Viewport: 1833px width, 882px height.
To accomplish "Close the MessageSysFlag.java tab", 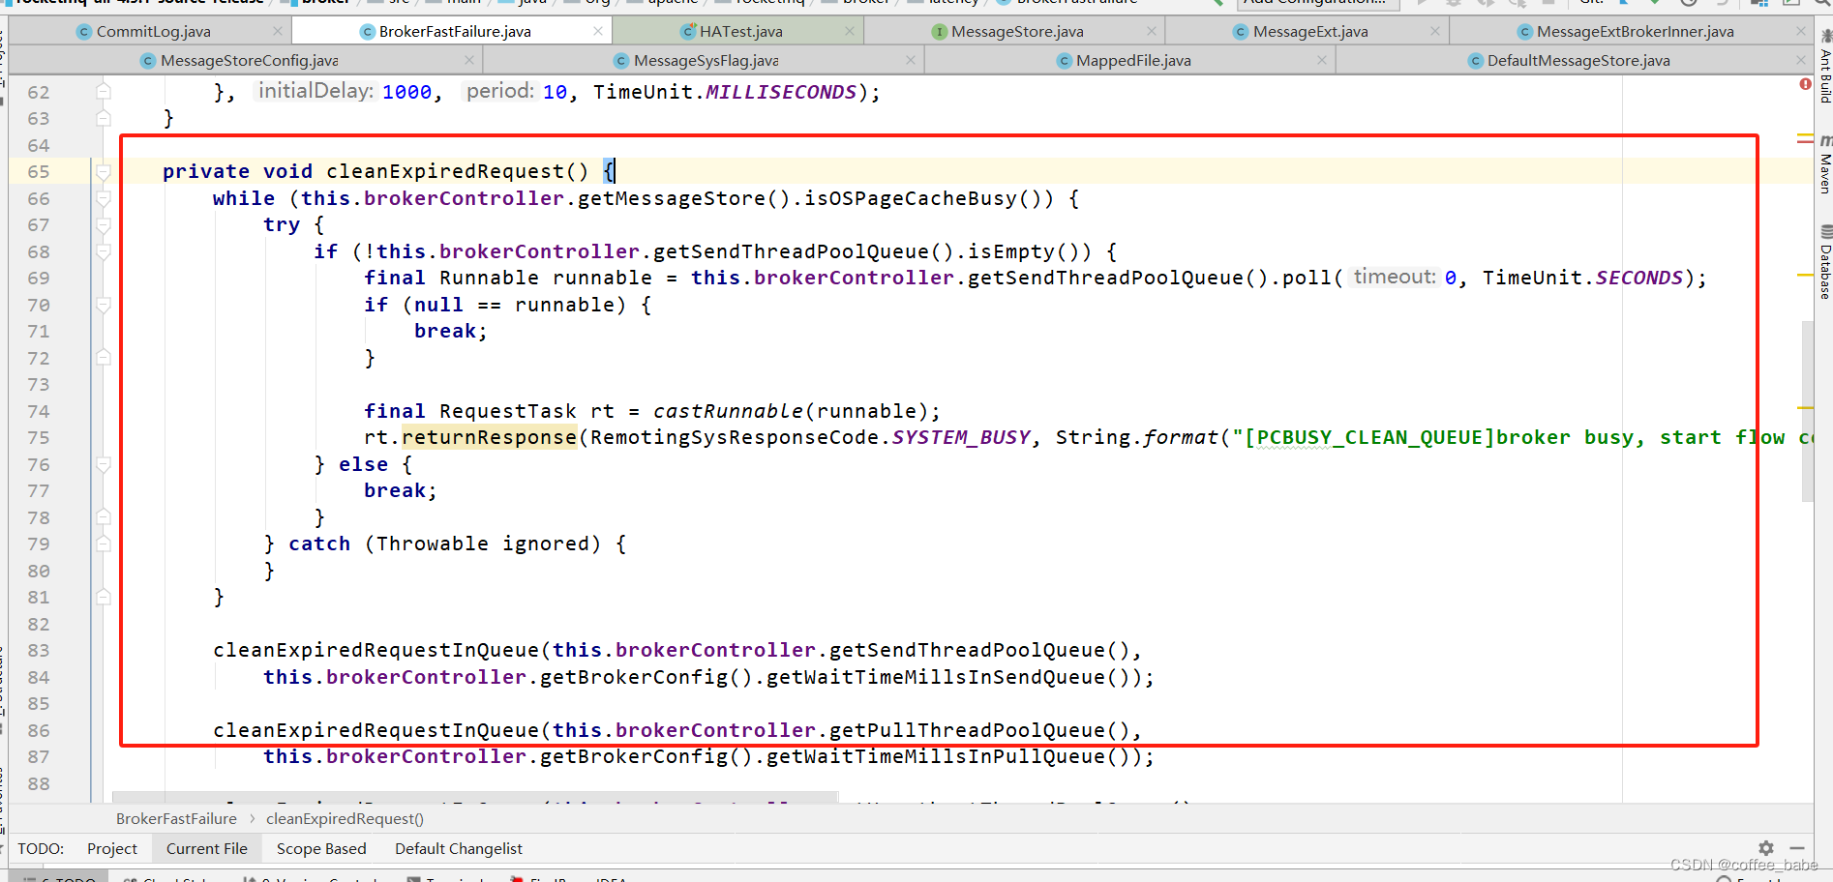I will (x=910, y=60).
